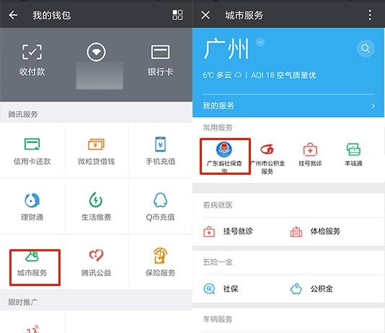Tap the 城市服务 page title
Screen dimensions: 385x333
(244, 15)
